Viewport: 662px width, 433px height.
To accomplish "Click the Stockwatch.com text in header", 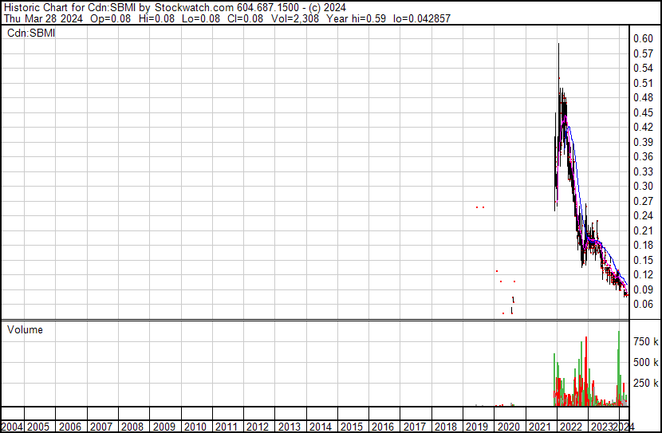I will 175,7.
